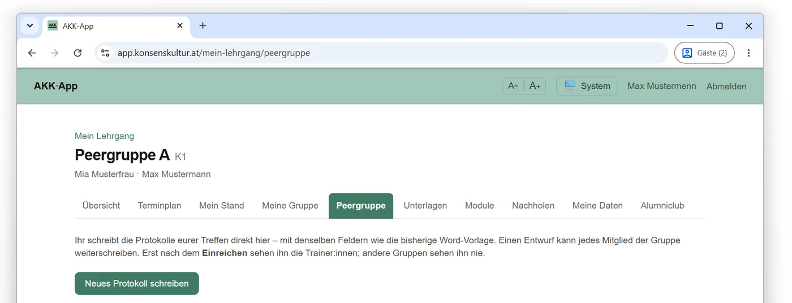The width and height of the screenshot is (792, 303).
Task: Open site information icon in address bar
Action: [x=105, y=53]
